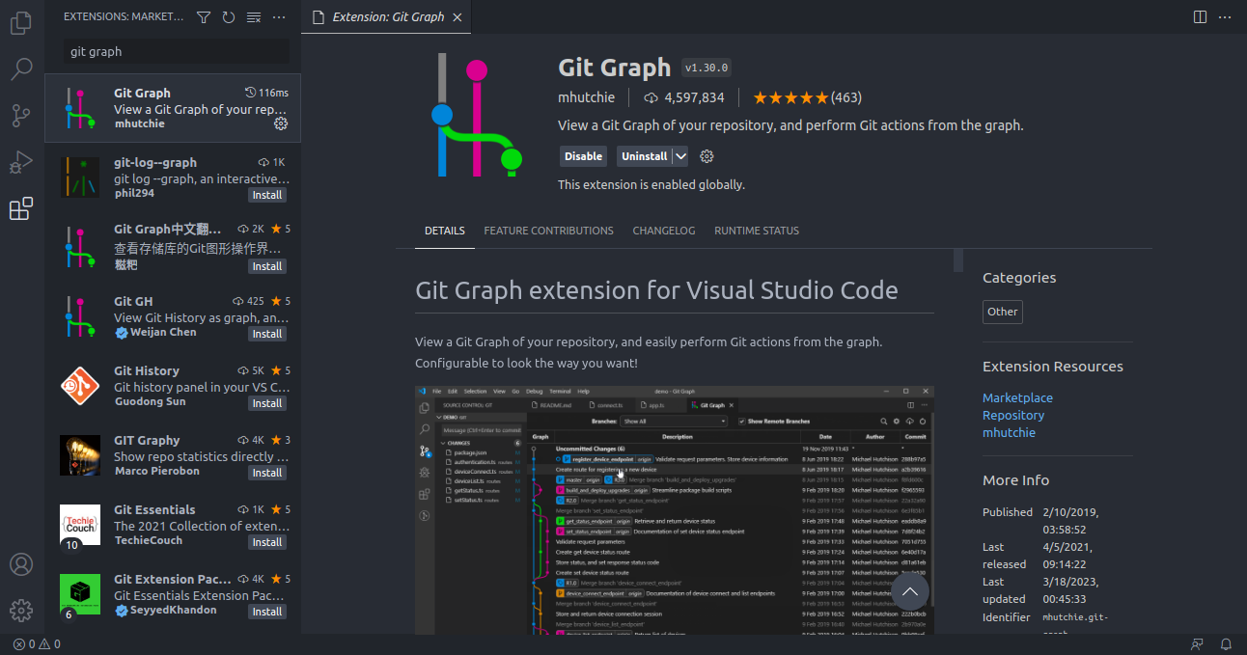Click the feedback icon in status bar
1247x655 pixels.
[x=1198, y=644]
